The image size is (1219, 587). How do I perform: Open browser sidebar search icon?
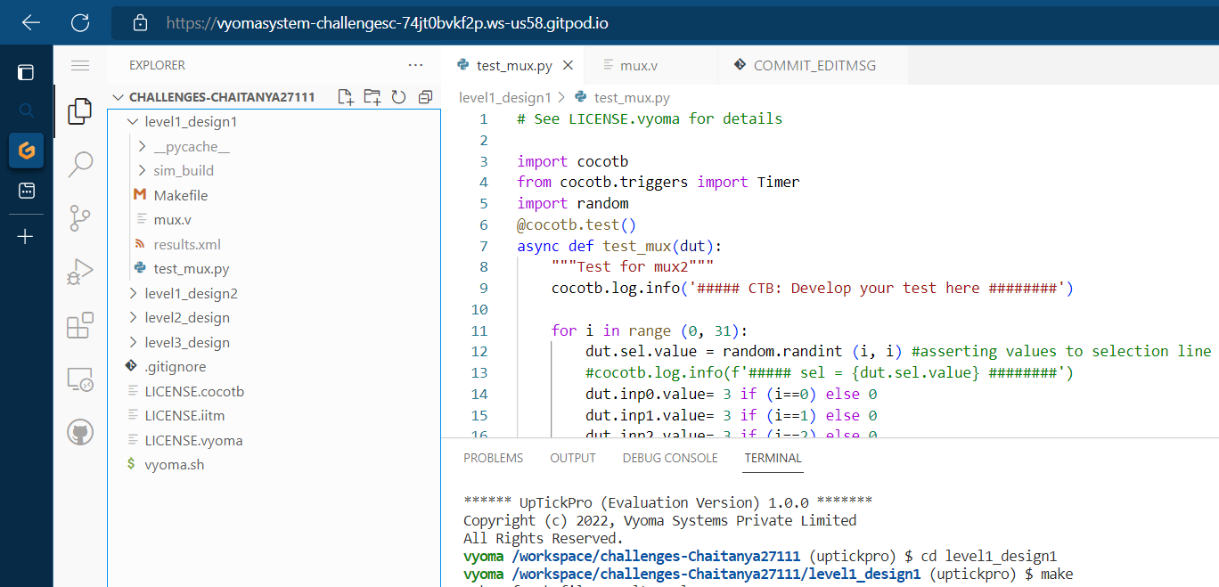coord(26,110)
